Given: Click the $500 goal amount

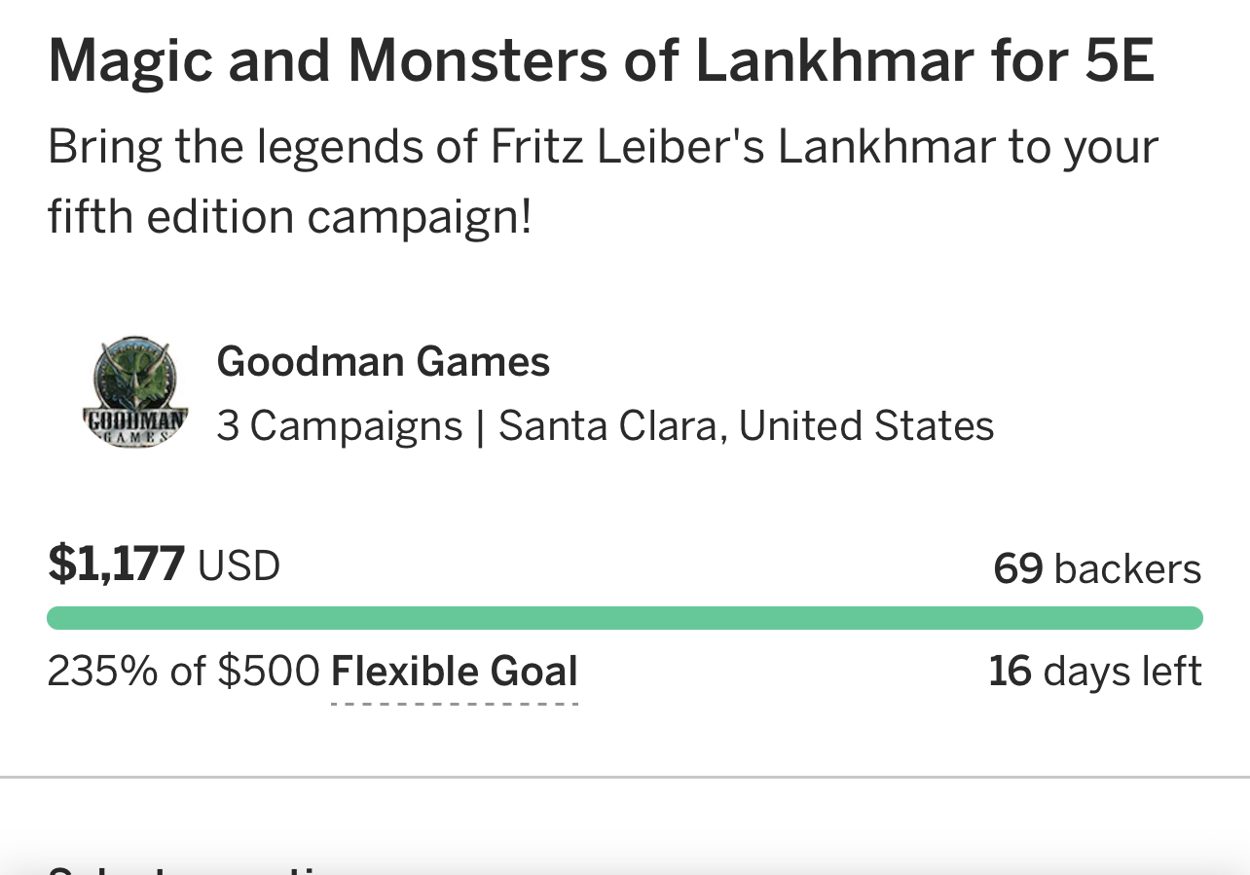Looking at the screenshot, I should pyautogui.click(x=269, y=672).
